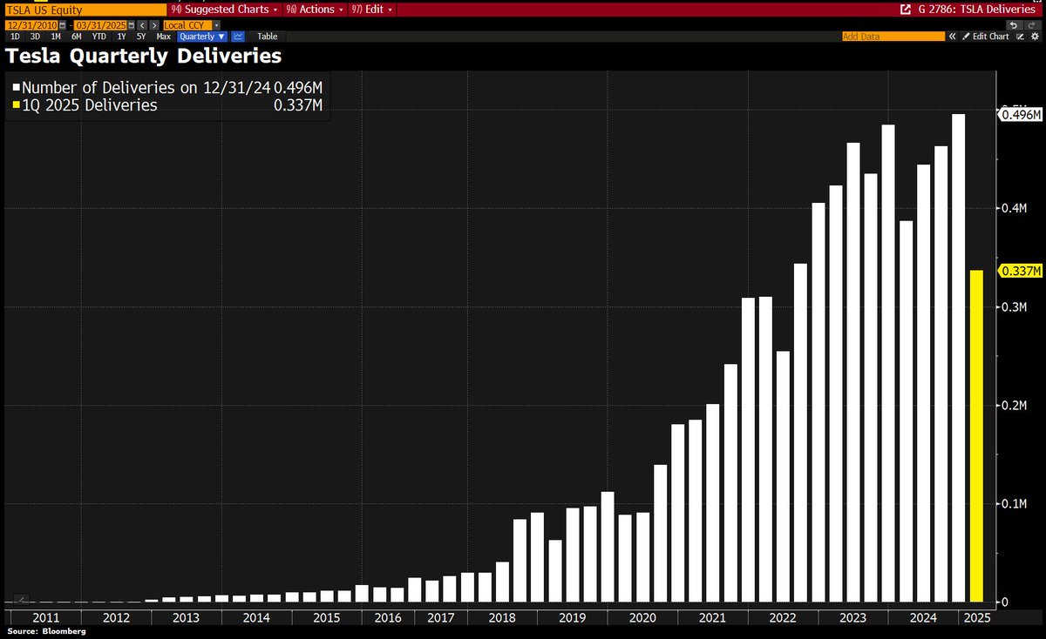Click the 2012 x-axis label
Image resolution: width=1046 pixels, height=639 pixels.
click(116, 617)
